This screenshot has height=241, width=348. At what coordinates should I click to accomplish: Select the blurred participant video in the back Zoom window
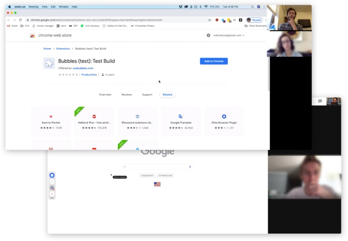click(x=304, y=177)
